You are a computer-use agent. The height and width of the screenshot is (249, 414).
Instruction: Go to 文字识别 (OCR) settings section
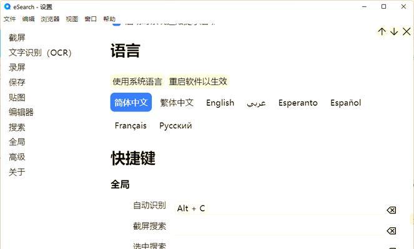(x=40, y=53)
